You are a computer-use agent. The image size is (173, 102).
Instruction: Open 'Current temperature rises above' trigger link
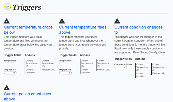(x=83, y=30)
